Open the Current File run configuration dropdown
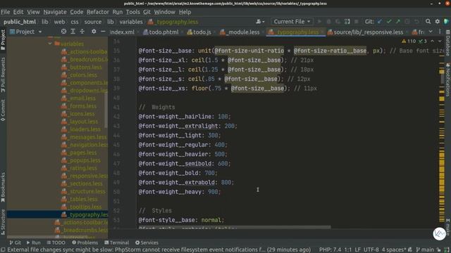Image resolution: width=451 pixels, height=253 pixels. click(x=292, y=22)
